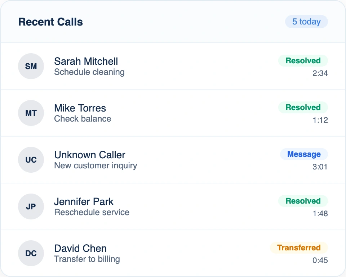Click David Chen's name
Image resolution: width=346 pixels, height=277 pixels.
80,249
